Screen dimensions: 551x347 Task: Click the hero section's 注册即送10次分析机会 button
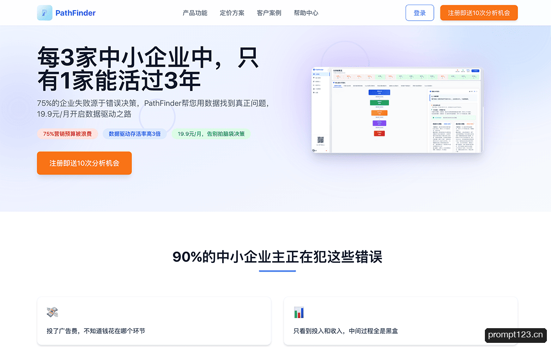[84, 163]
